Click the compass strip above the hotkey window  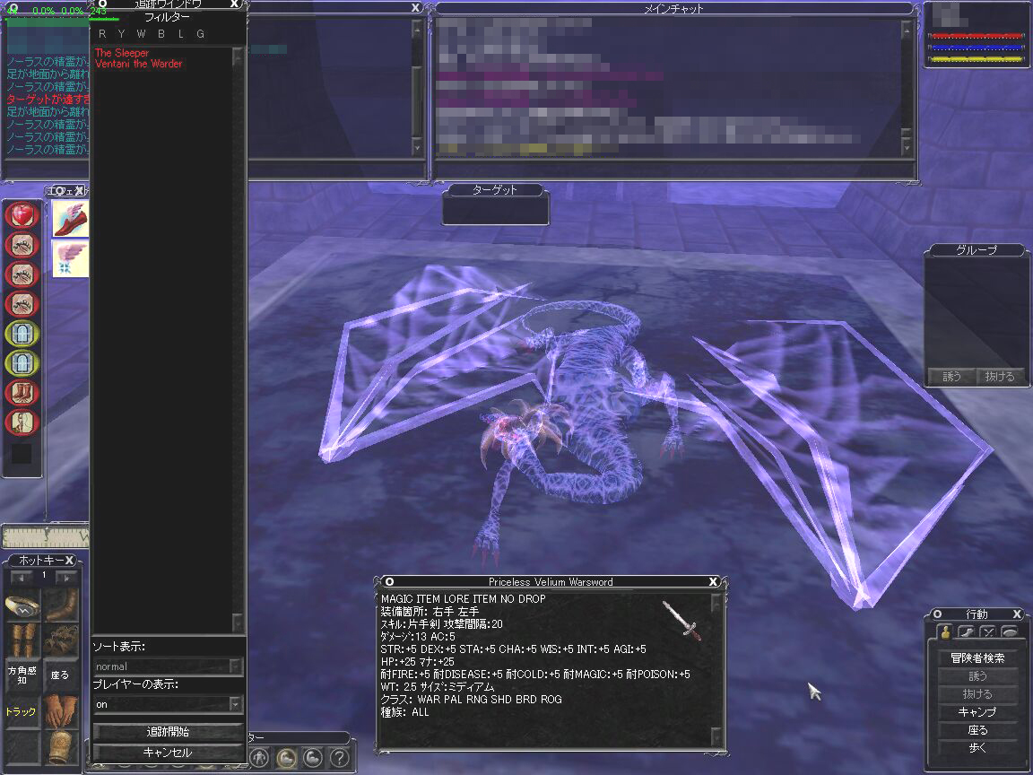click(x=46, y=536)
